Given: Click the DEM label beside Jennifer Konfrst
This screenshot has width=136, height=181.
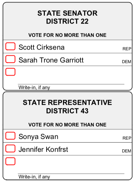Looking at the screenshot, I should tap(126, 151).
